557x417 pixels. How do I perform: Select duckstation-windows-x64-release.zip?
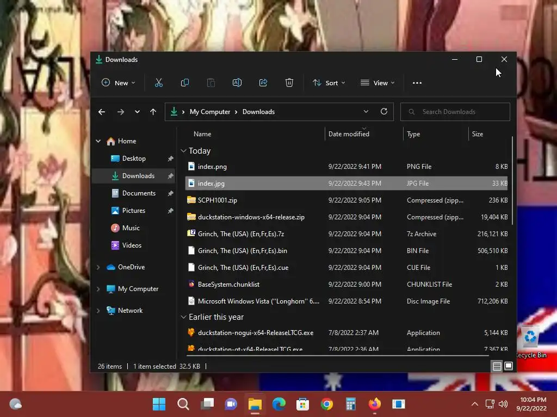tap(346, 217)
